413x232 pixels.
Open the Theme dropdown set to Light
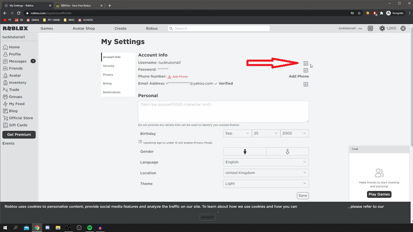pyautogui.click(x=266, y=184)
